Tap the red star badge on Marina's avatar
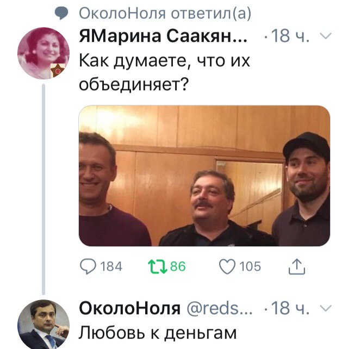The width and height of the screenshot is (348, 349). coord(58,70)
